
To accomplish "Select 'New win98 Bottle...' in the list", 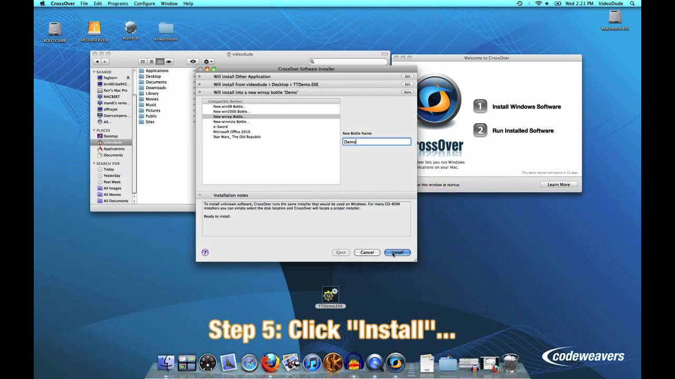I will point(271,106).
